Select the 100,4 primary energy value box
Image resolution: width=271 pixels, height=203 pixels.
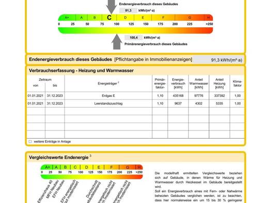(133, 38)
